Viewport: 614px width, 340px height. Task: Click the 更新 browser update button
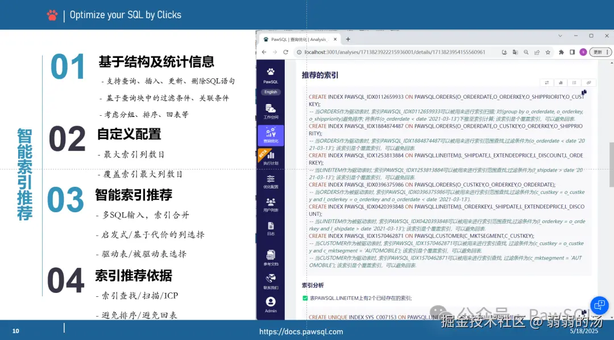(601, 52)
